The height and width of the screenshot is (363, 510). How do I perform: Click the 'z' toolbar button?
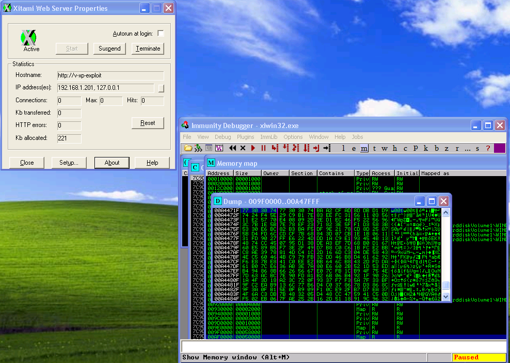[447, 148]
